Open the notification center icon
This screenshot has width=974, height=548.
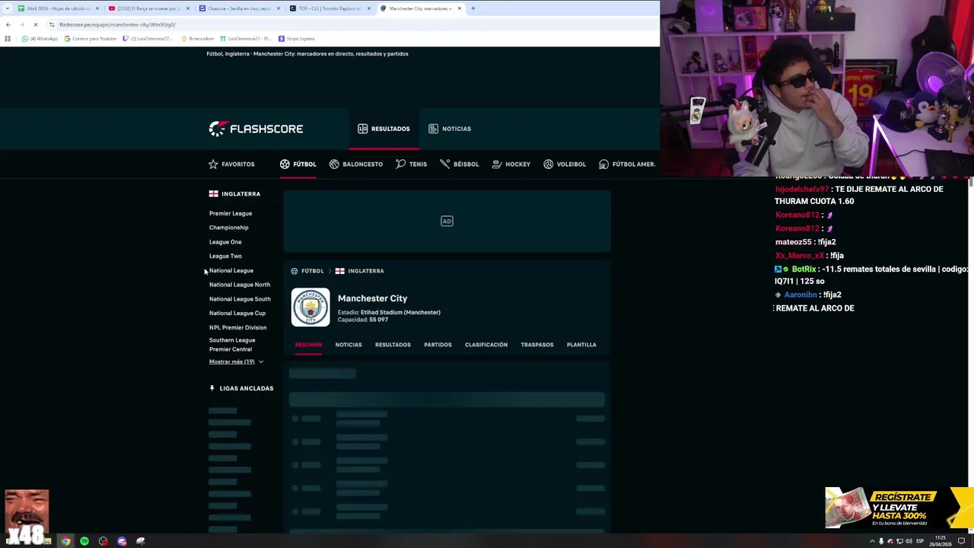[962, 541]
